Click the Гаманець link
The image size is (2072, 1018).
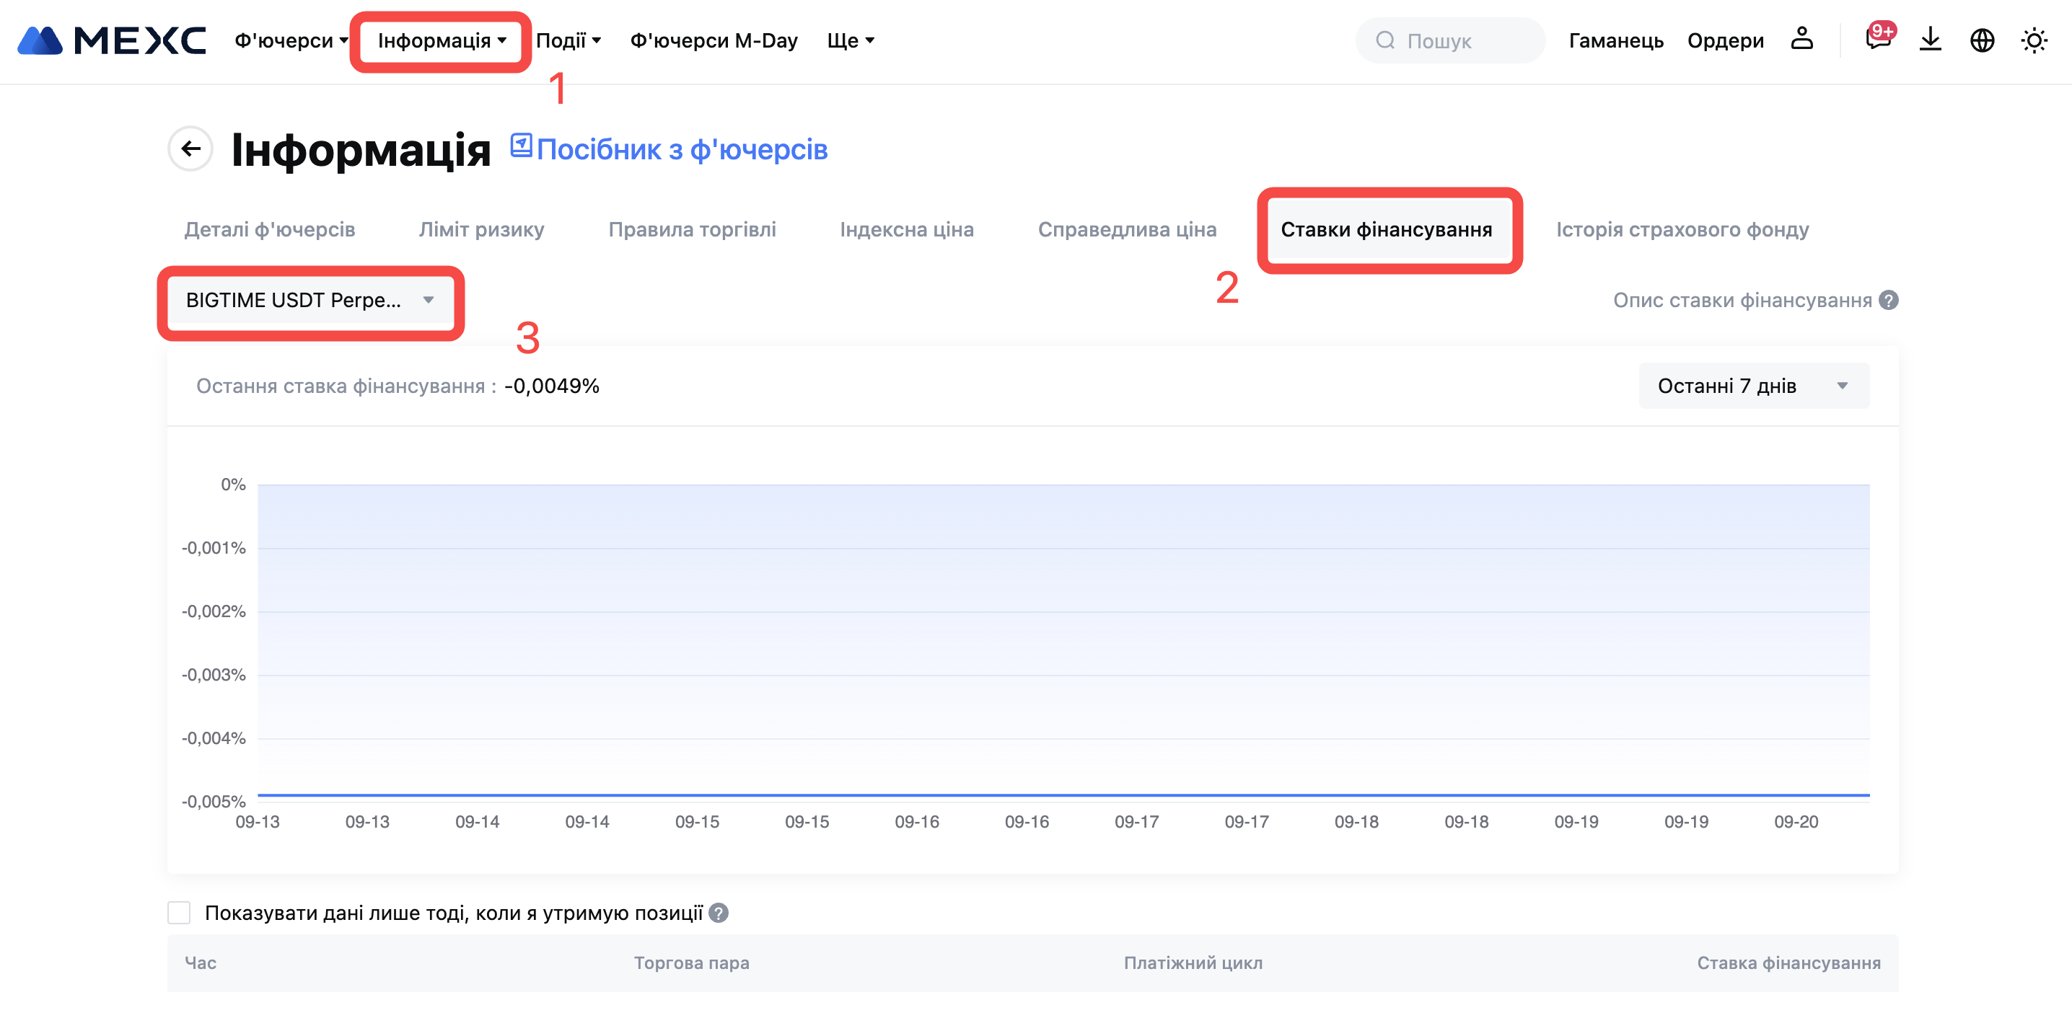coord(1616,40)
